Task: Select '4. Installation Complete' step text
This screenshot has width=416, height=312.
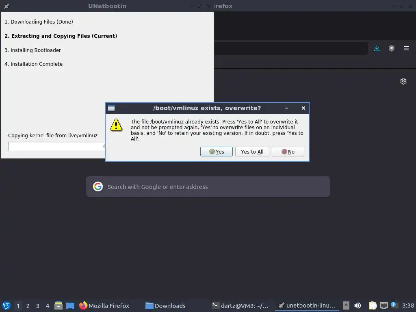Action: 33,64
